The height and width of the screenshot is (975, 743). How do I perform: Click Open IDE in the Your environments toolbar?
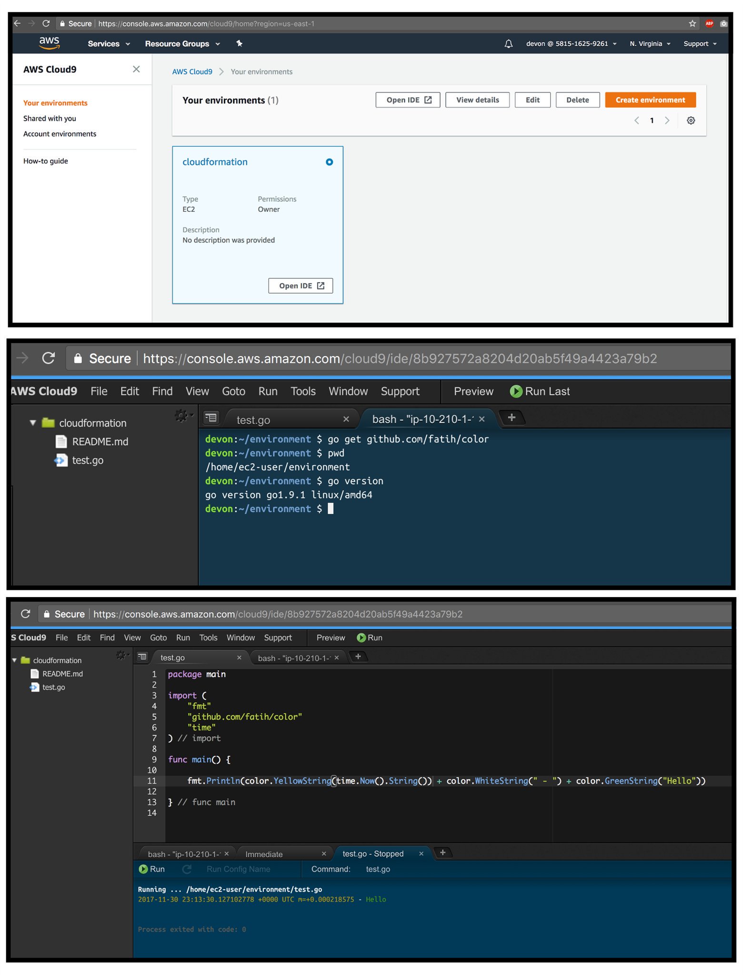coord(408,100)
